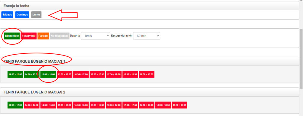Open the Deporte dropdown showing Tenis
Viewport: 303px width, 116px height.
(96, 36)
